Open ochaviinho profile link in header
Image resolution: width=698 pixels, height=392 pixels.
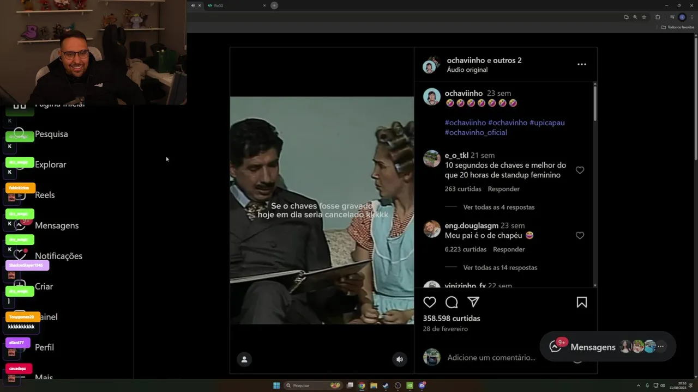pos(466,60)
